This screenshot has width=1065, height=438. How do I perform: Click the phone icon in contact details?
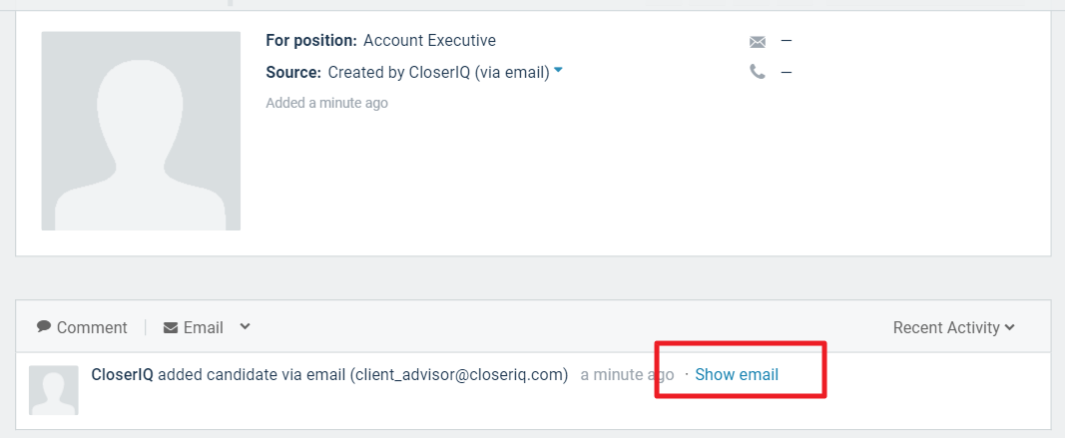(x=758, y=72)
